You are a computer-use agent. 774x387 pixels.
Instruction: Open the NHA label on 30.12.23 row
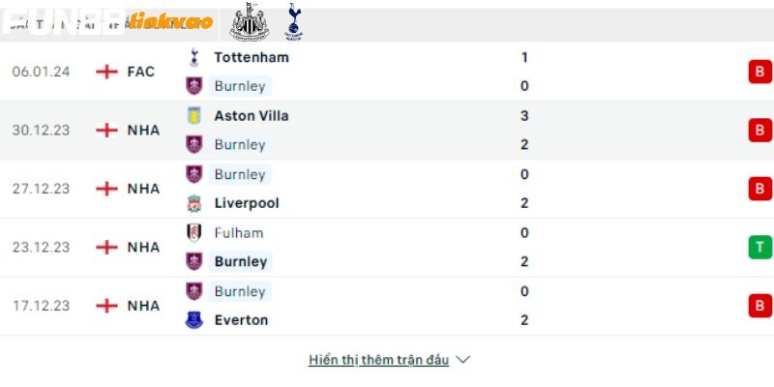[x=143, y=131]
